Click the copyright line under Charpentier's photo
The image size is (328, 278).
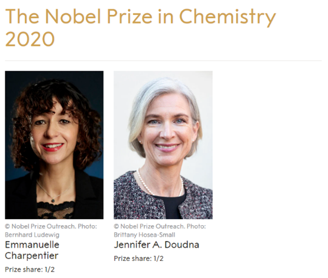pos(51,226)
